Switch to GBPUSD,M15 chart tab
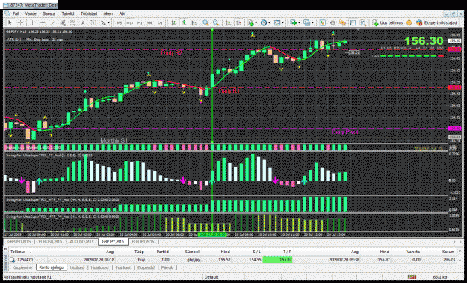The height and width of the screenshot is (283, 467). point(19,242)
